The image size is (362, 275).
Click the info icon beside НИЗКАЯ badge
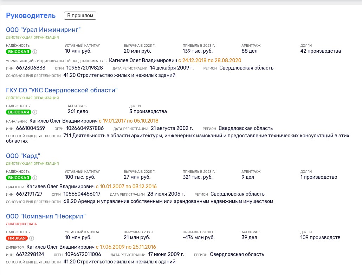tap(32, 238)
